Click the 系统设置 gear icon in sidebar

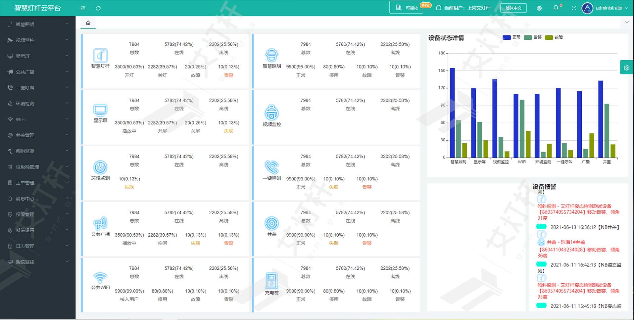coord(10,230)
